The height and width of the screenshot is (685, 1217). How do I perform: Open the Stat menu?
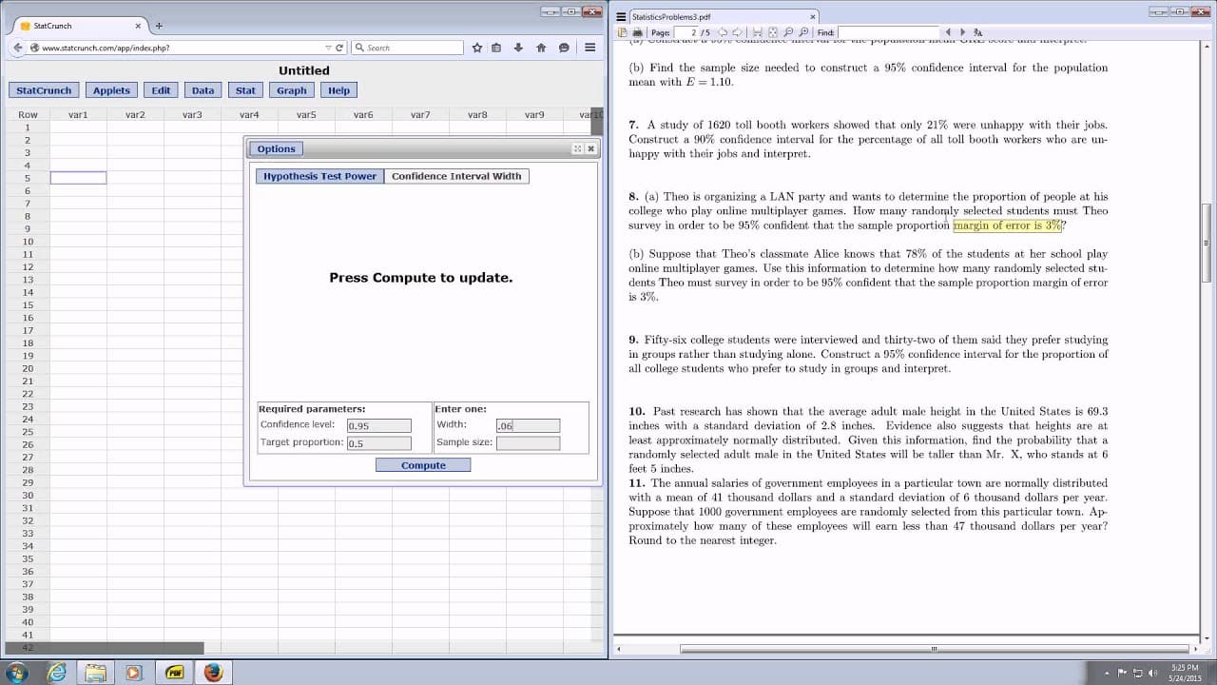coord(245,90)
